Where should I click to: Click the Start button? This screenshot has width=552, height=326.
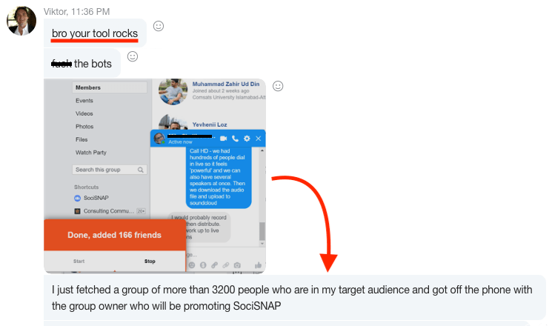(79, 262)
